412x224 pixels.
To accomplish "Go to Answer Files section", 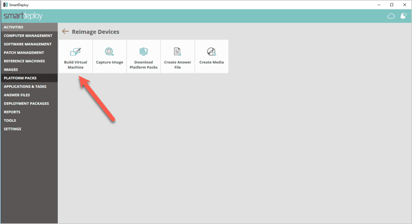I will pyautogui.click(x=29, y=95).
